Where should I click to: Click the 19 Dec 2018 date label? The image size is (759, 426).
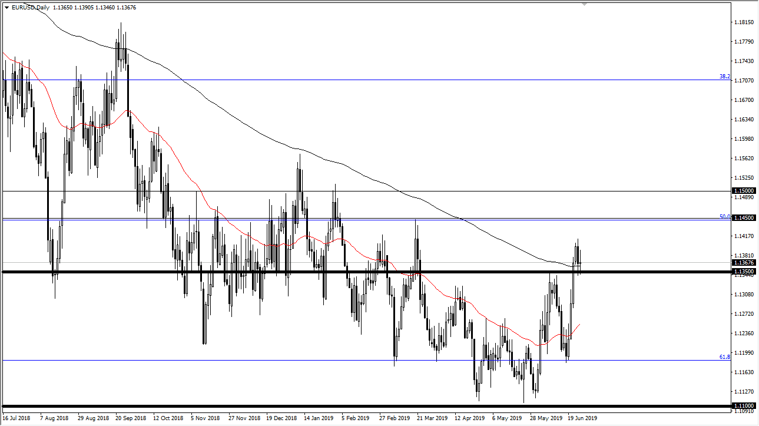tap(281, 418)
